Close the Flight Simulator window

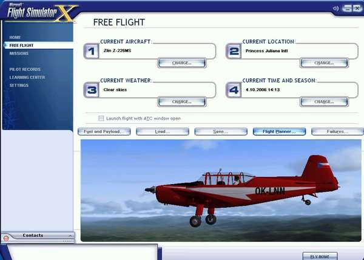[x=357, y=9]
